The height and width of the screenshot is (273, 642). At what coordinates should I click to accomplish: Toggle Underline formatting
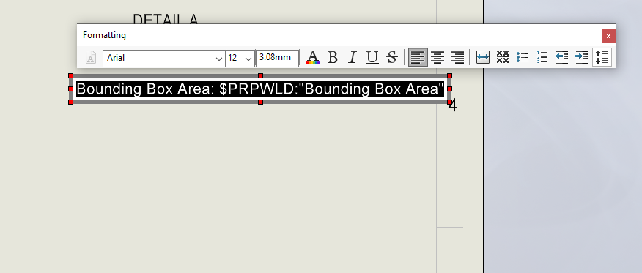click(372, 58)
